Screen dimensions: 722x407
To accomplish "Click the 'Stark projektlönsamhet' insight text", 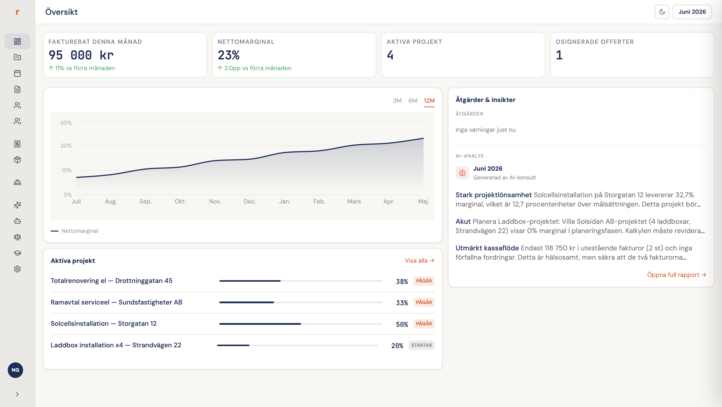I will (x=578, y=199).
